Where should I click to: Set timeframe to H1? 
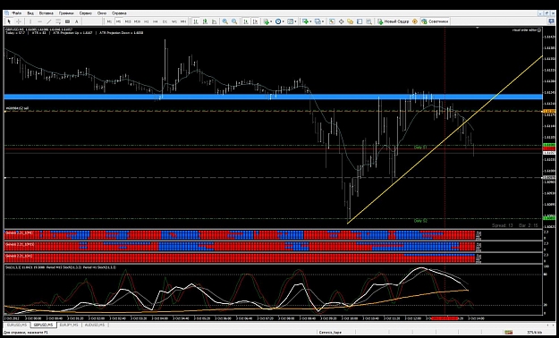[146, 21]
